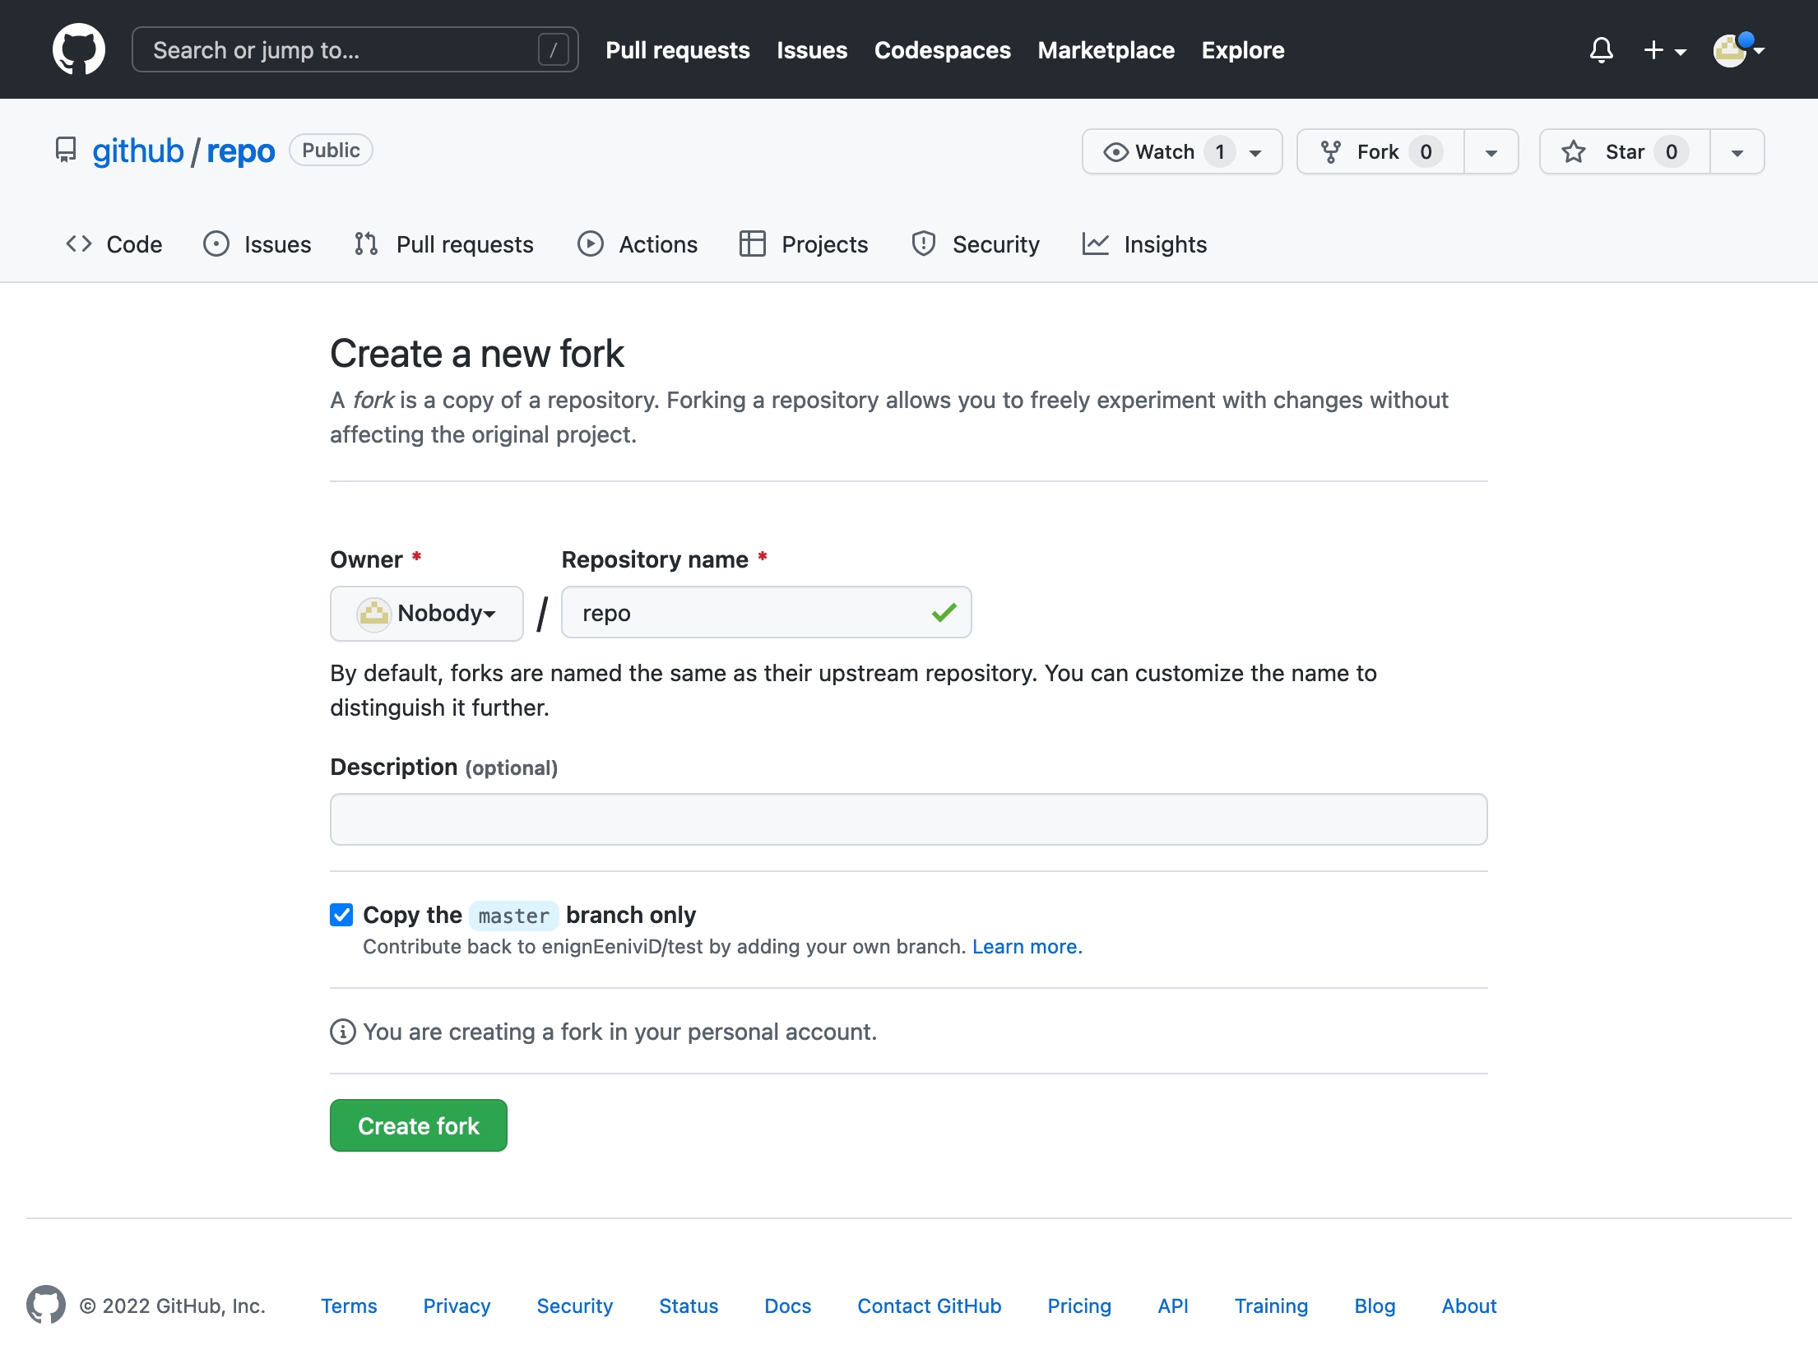Expand the Star lists dropdown arrow
The height and width of the screenshot is (1359, 1818).
point(1737,152)
